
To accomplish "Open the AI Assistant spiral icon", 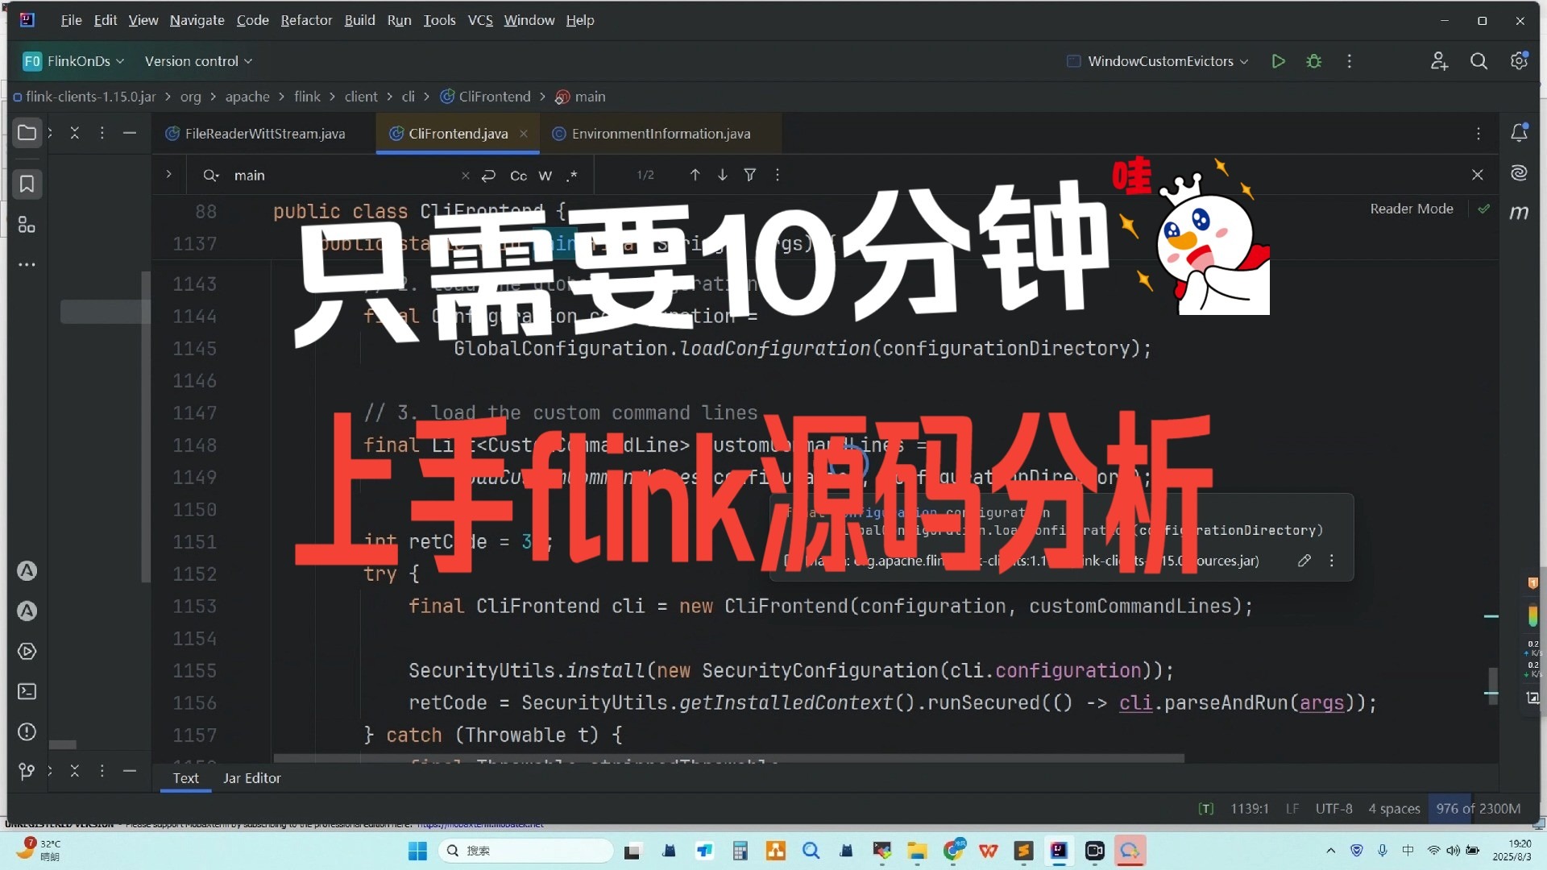I will click(x=1519, y=173).
